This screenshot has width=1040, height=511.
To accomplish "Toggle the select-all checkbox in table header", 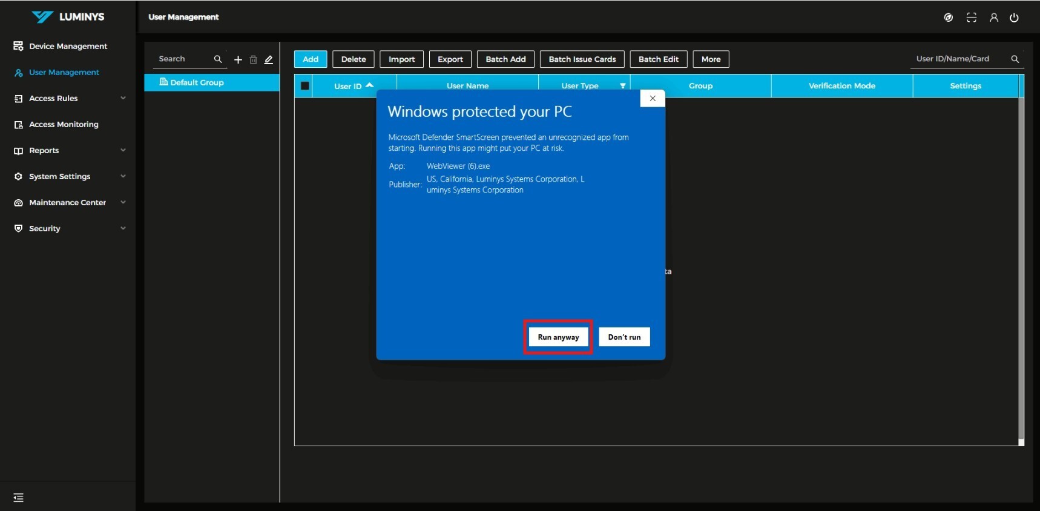I will 304,86.
